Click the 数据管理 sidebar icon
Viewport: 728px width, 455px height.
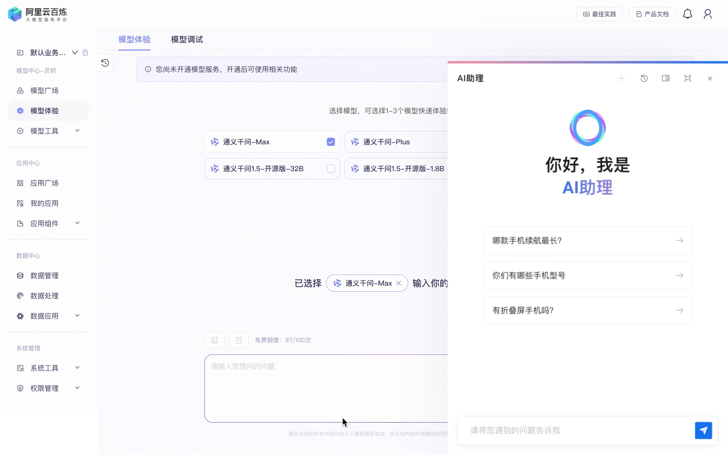click(20, 276)
